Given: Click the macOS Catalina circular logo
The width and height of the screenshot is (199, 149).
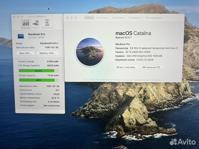Looking at the screenshot, I should coord(90,52).
